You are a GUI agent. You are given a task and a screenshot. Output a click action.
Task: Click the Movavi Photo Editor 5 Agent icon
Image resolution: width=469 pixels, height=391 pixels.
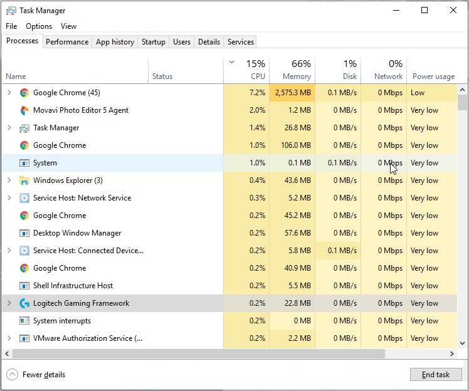point(24,110)
